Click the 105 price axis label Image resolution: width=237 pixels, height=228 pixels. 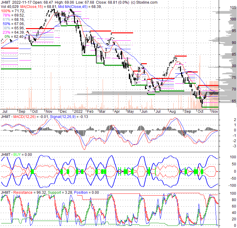(x=233, y=8)
